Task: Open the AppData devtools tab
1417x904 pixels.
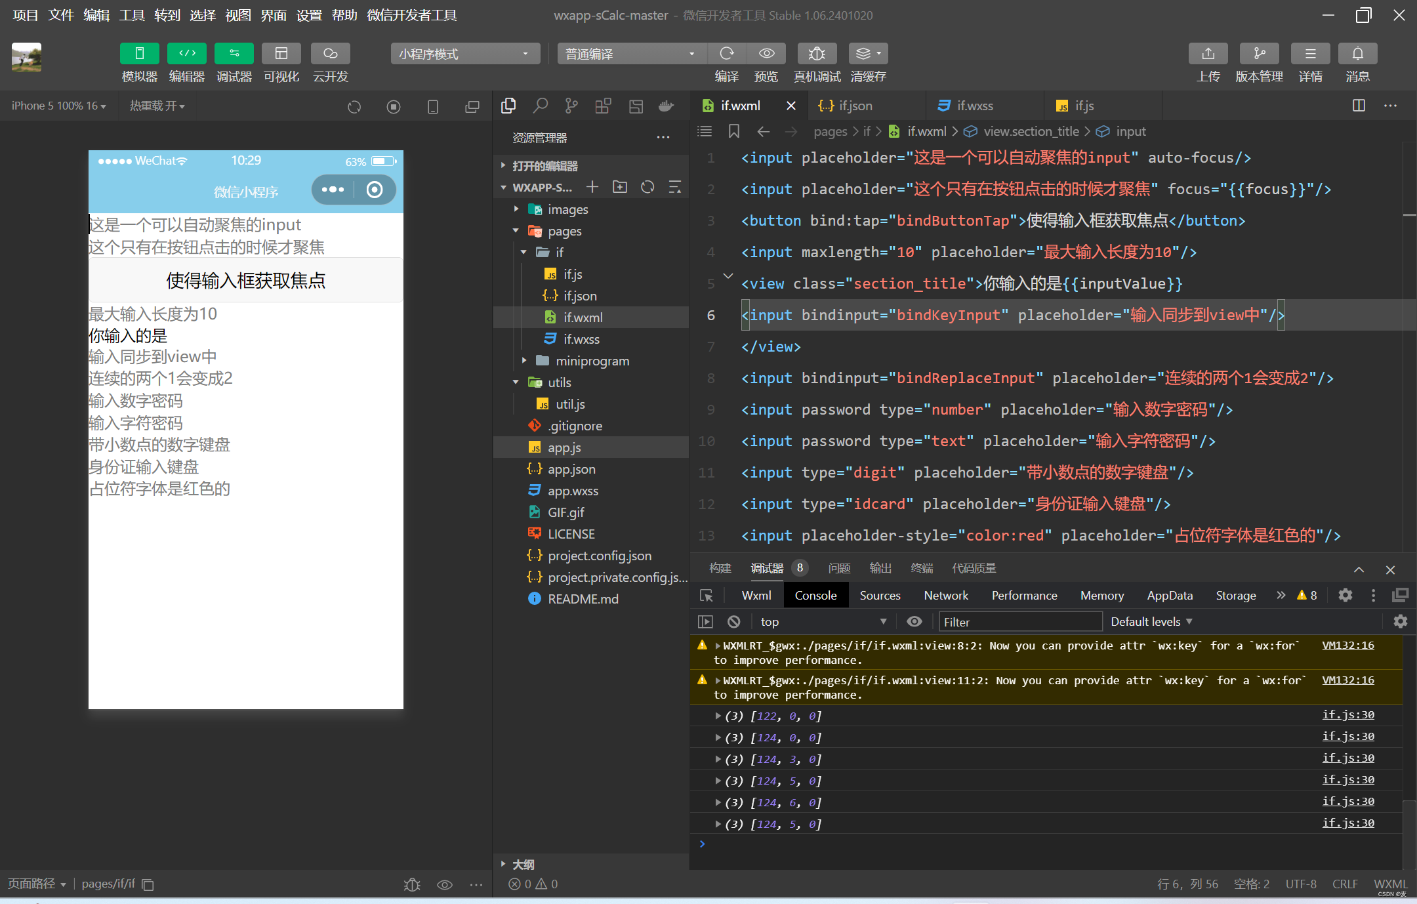Action: pos(1170,595)
